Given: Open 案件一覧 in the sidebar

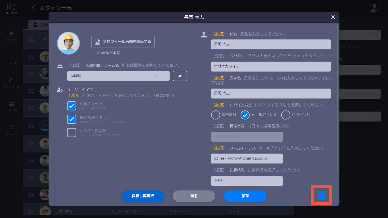Looking at the screenshot, I should point(11,106).
